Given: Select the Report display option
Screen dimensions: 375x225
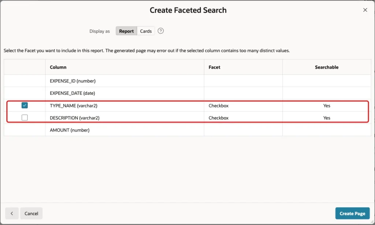Looking at the screenshot, I should click(x=126, y=31).
